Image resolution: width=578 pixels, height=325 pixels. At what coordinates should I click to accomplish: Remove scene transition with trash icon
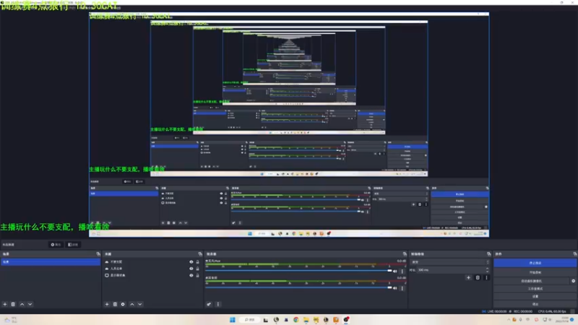[x=478, y=278]
